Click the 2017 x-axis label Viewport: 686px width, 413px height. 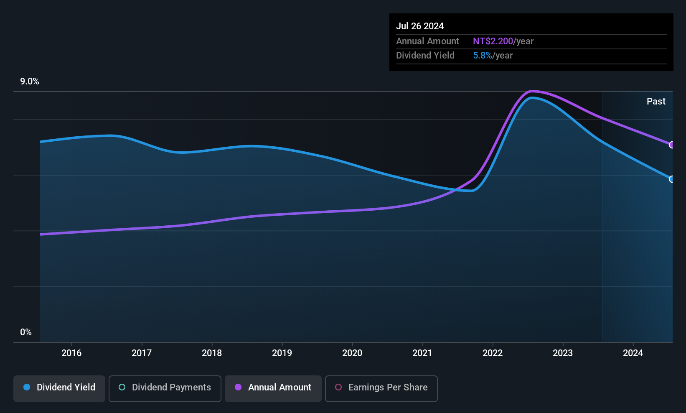click(x=142, y=353)
